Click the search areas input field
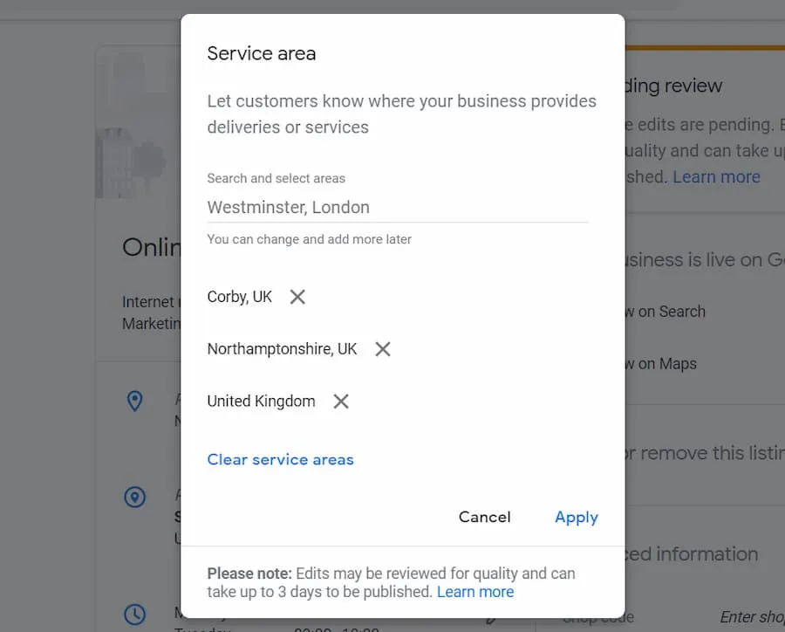Viewport: 785px width, 632px height. coord(397,208)
